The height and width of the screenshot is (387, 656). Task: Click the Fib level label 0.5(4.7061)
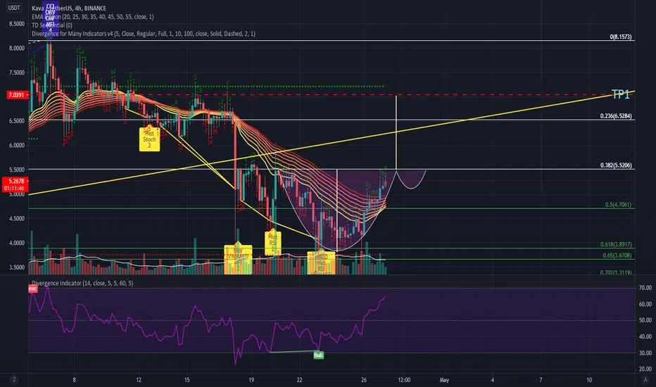618,205
